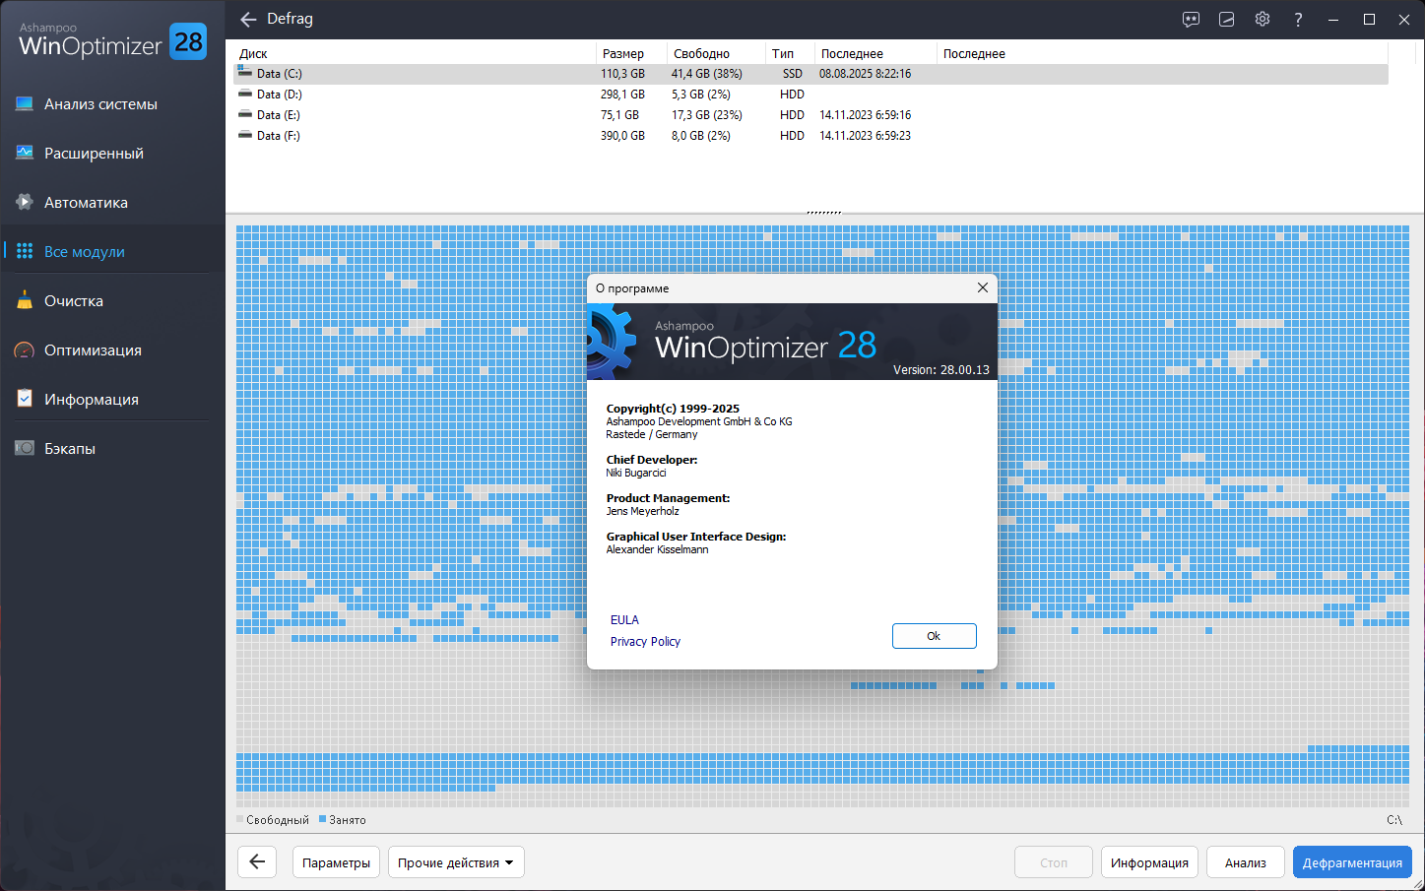1425x891 pixels.
Task: Confirm the dialog with Ok
Action: (934, 636)
